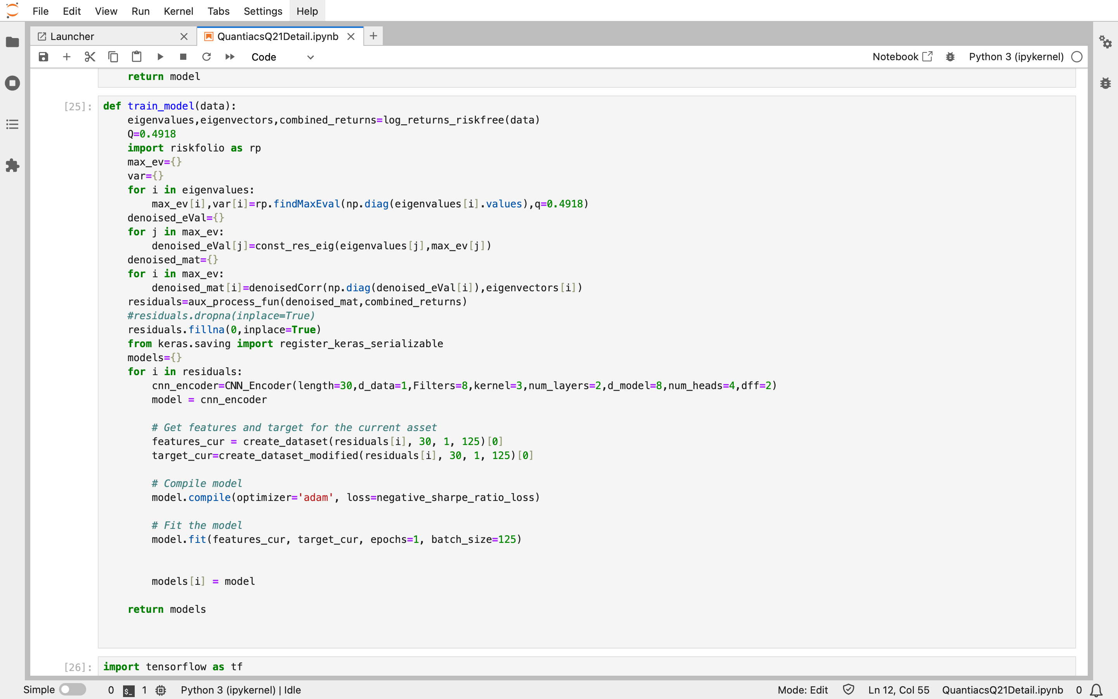Open the View menu

click(x=106, y=11)
